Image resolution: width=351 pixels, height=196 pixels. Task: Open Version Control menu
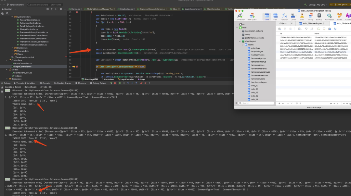tap(15, 5)
